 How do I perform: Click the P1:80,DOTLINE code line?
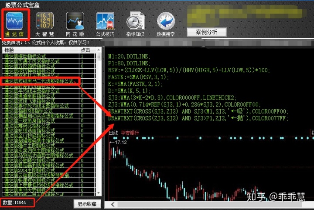[129, 63]
